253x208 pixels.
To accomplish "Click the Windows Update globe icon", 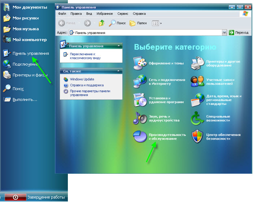I will 66,79.
